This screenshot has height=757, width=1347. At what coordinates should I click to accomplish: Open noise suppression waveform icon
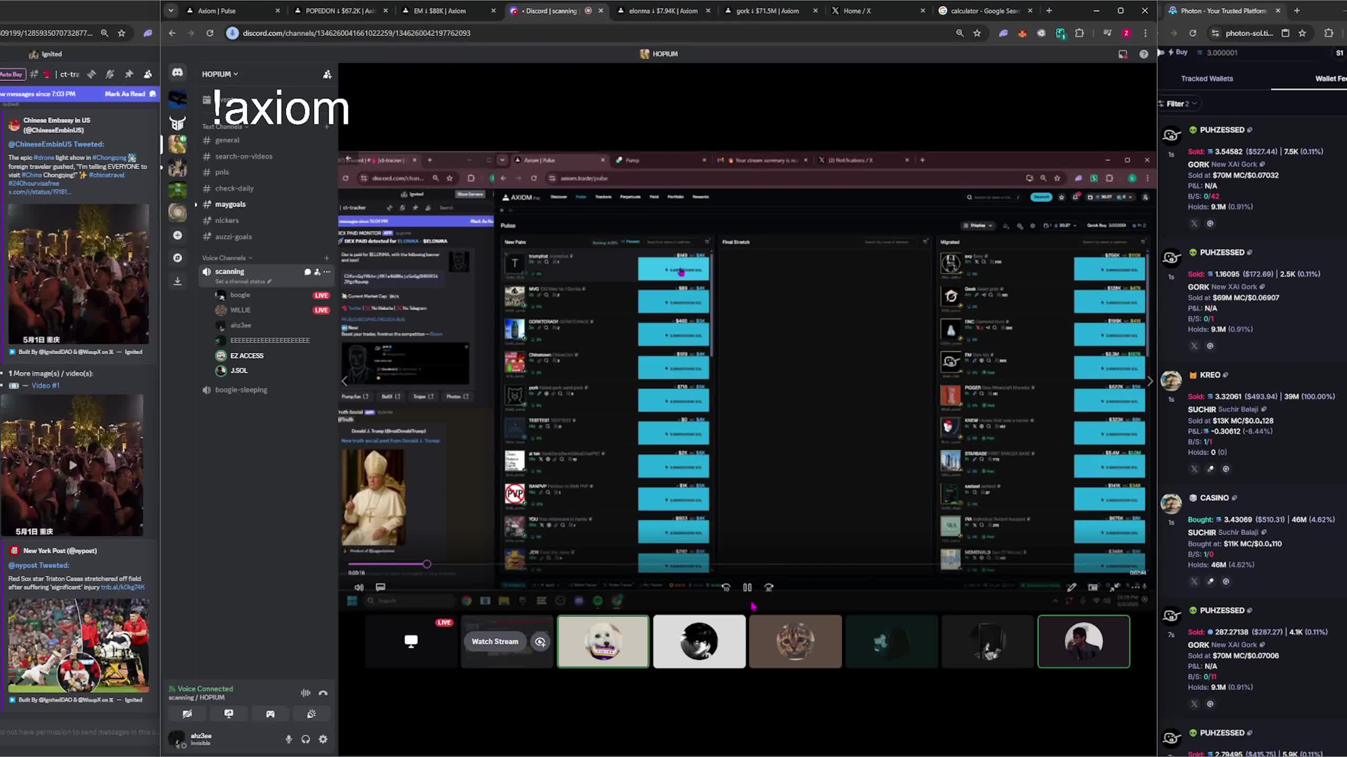tap(305, 693)
